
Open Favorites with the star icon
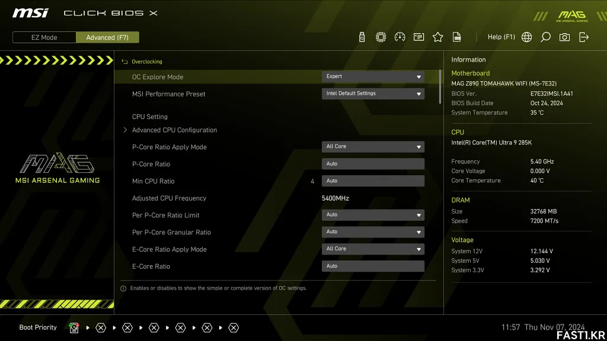click(438, 37)
